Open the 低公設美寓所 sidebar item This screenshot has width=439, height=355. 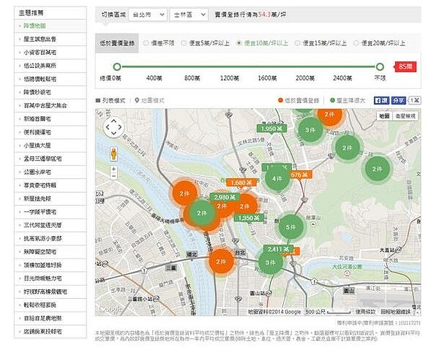point(40,66)
